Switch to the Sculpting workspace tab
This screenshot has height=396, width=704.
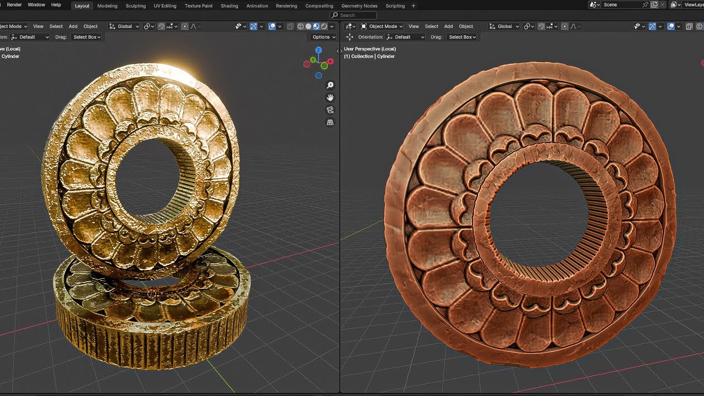point(135,5)
